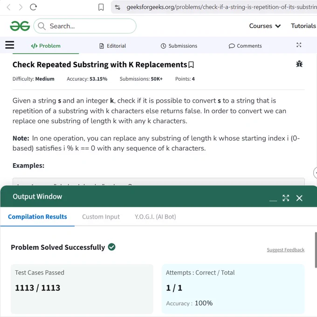Open the Tutorials menu
Viewport: 317px width, 317px height.
[x=303, y=26]
